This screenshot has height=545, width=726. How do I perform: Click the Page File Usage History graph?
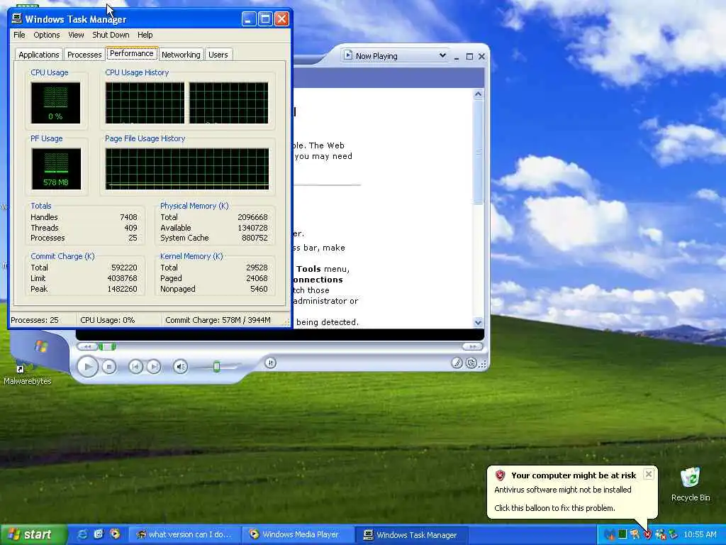point(187,169)
